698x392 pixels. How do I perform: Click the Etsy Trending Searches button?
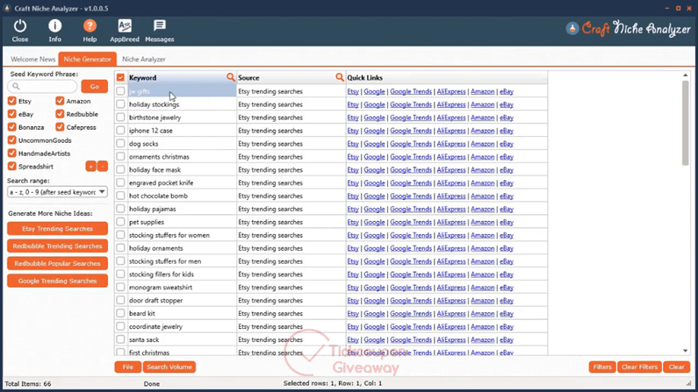[x=57, y=228]
